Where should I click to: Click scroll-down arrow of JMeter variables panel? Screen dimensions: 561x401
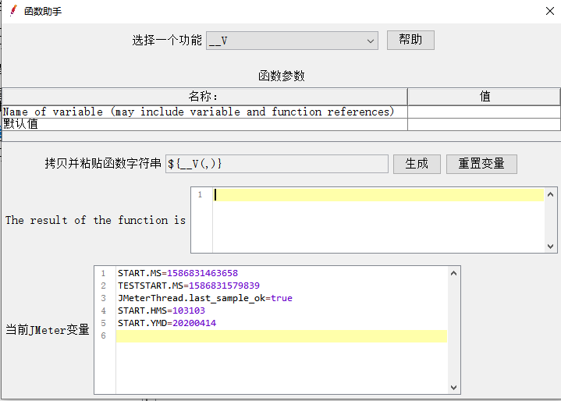tap(453, 388)
